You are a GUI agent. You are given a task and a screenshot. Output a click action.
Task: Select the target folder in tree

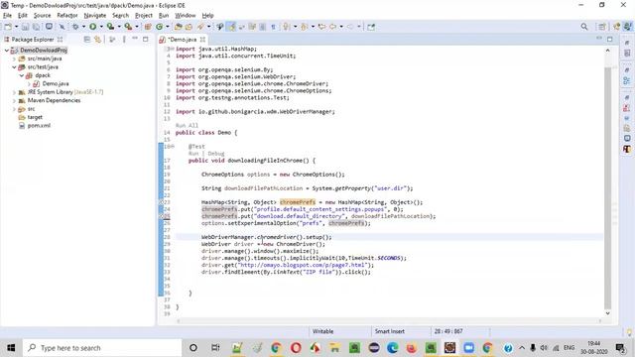tap(35, 117)
